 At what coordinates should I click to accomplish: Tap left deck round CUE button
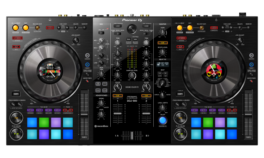coord(16,118)
